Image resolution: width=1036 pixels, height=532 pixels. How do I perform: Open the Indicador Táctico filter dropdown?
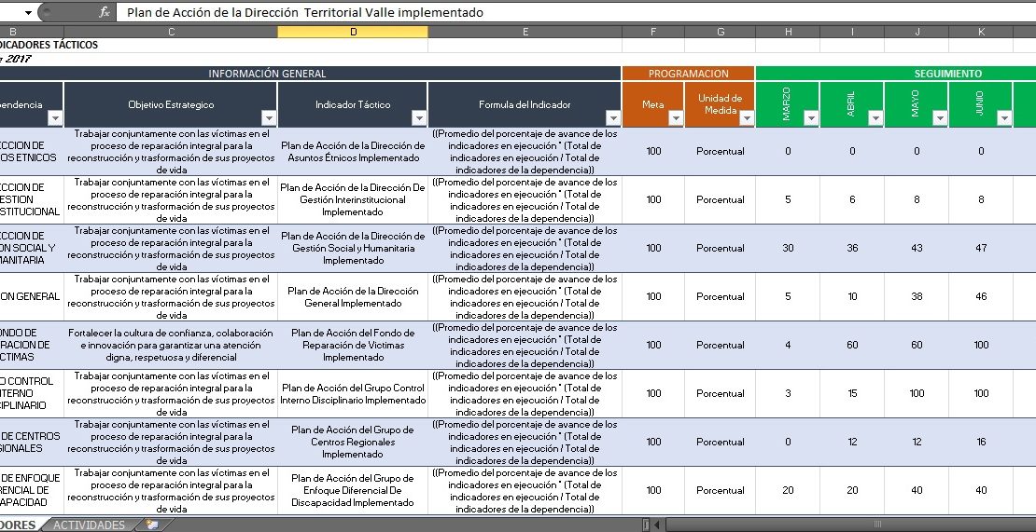(x=419, y=118)
